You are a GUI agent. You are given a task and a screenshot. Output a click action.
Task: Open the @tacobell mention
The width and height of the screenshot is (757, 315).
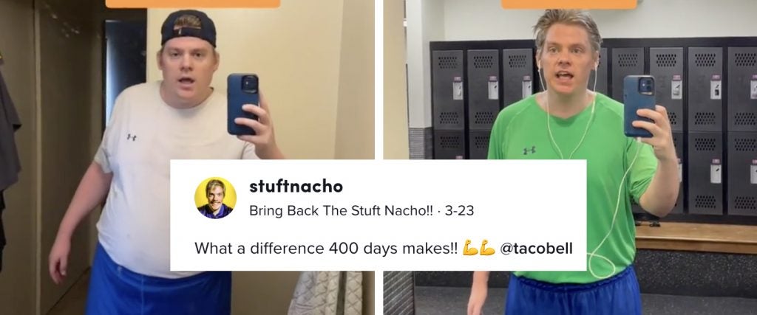click(536, 249)
